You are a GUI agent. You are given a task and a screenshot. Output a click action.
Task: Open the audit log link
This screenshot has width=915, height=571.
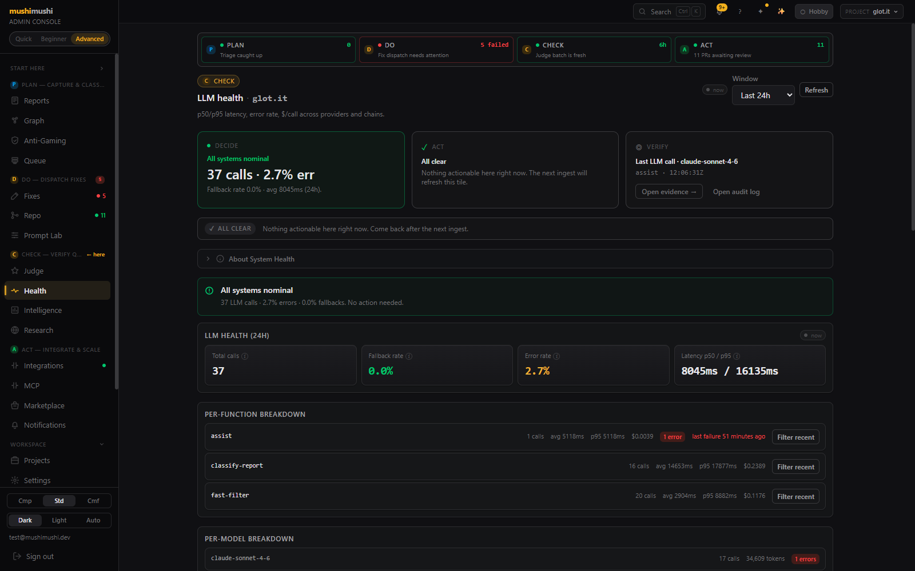coord(736,192)
